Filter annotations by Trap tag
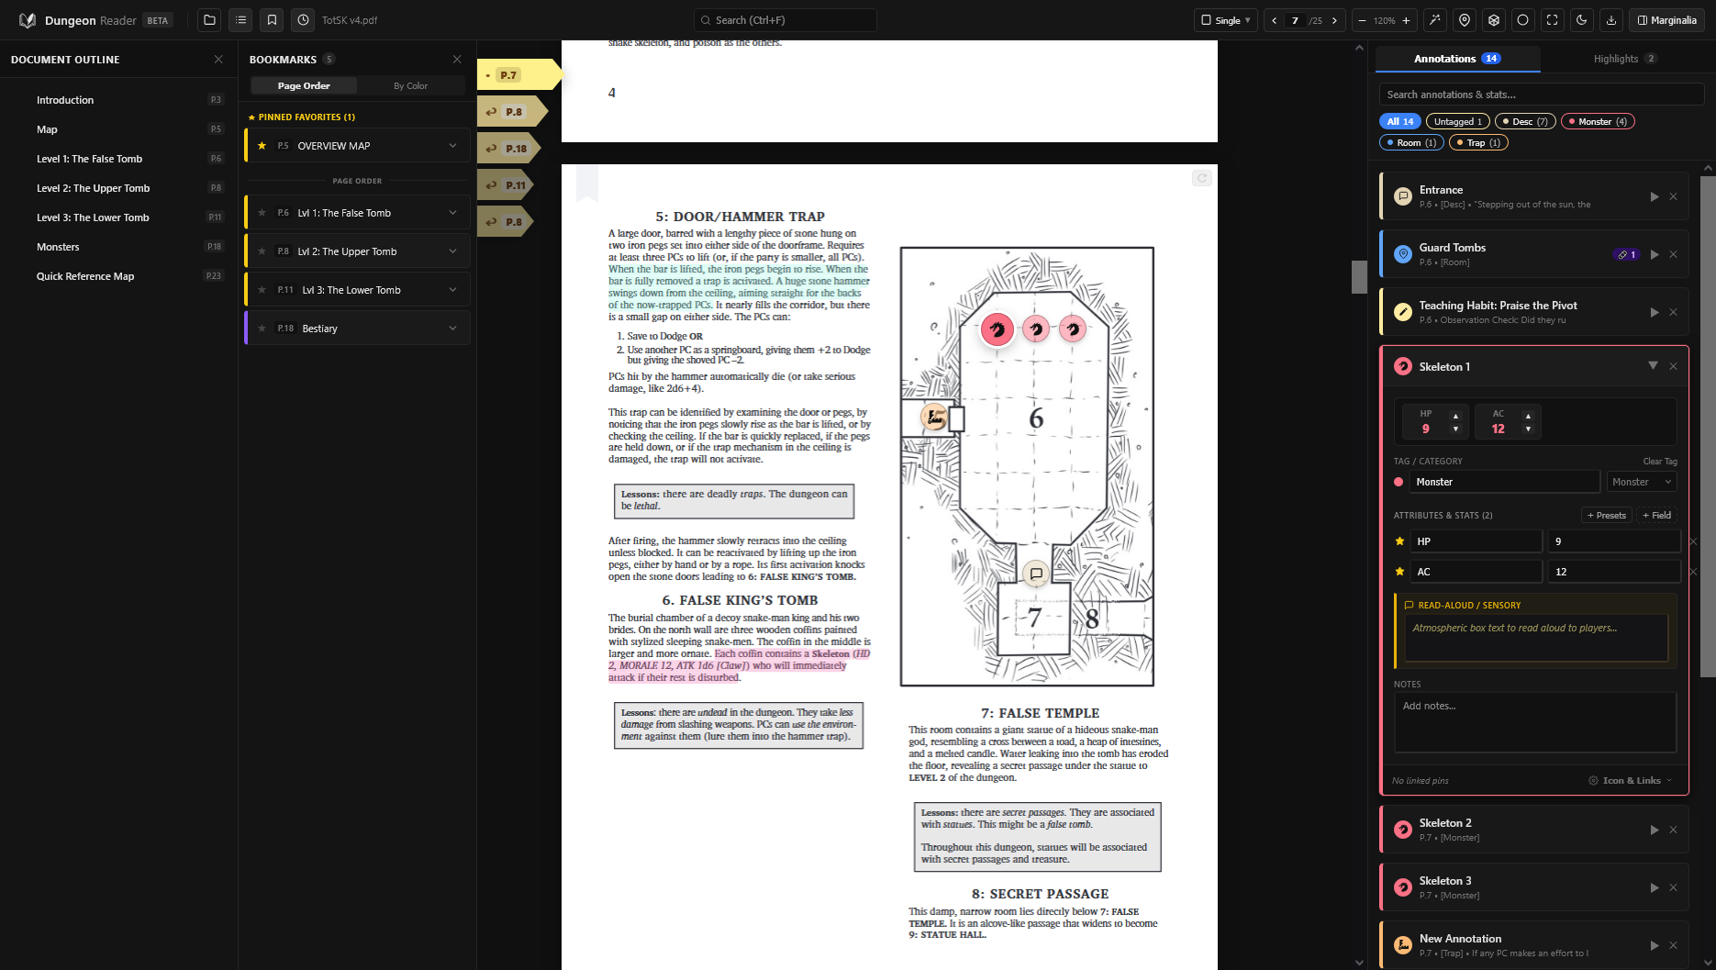This screenshot has height=970, width=1716. (x=1478, y=142)
